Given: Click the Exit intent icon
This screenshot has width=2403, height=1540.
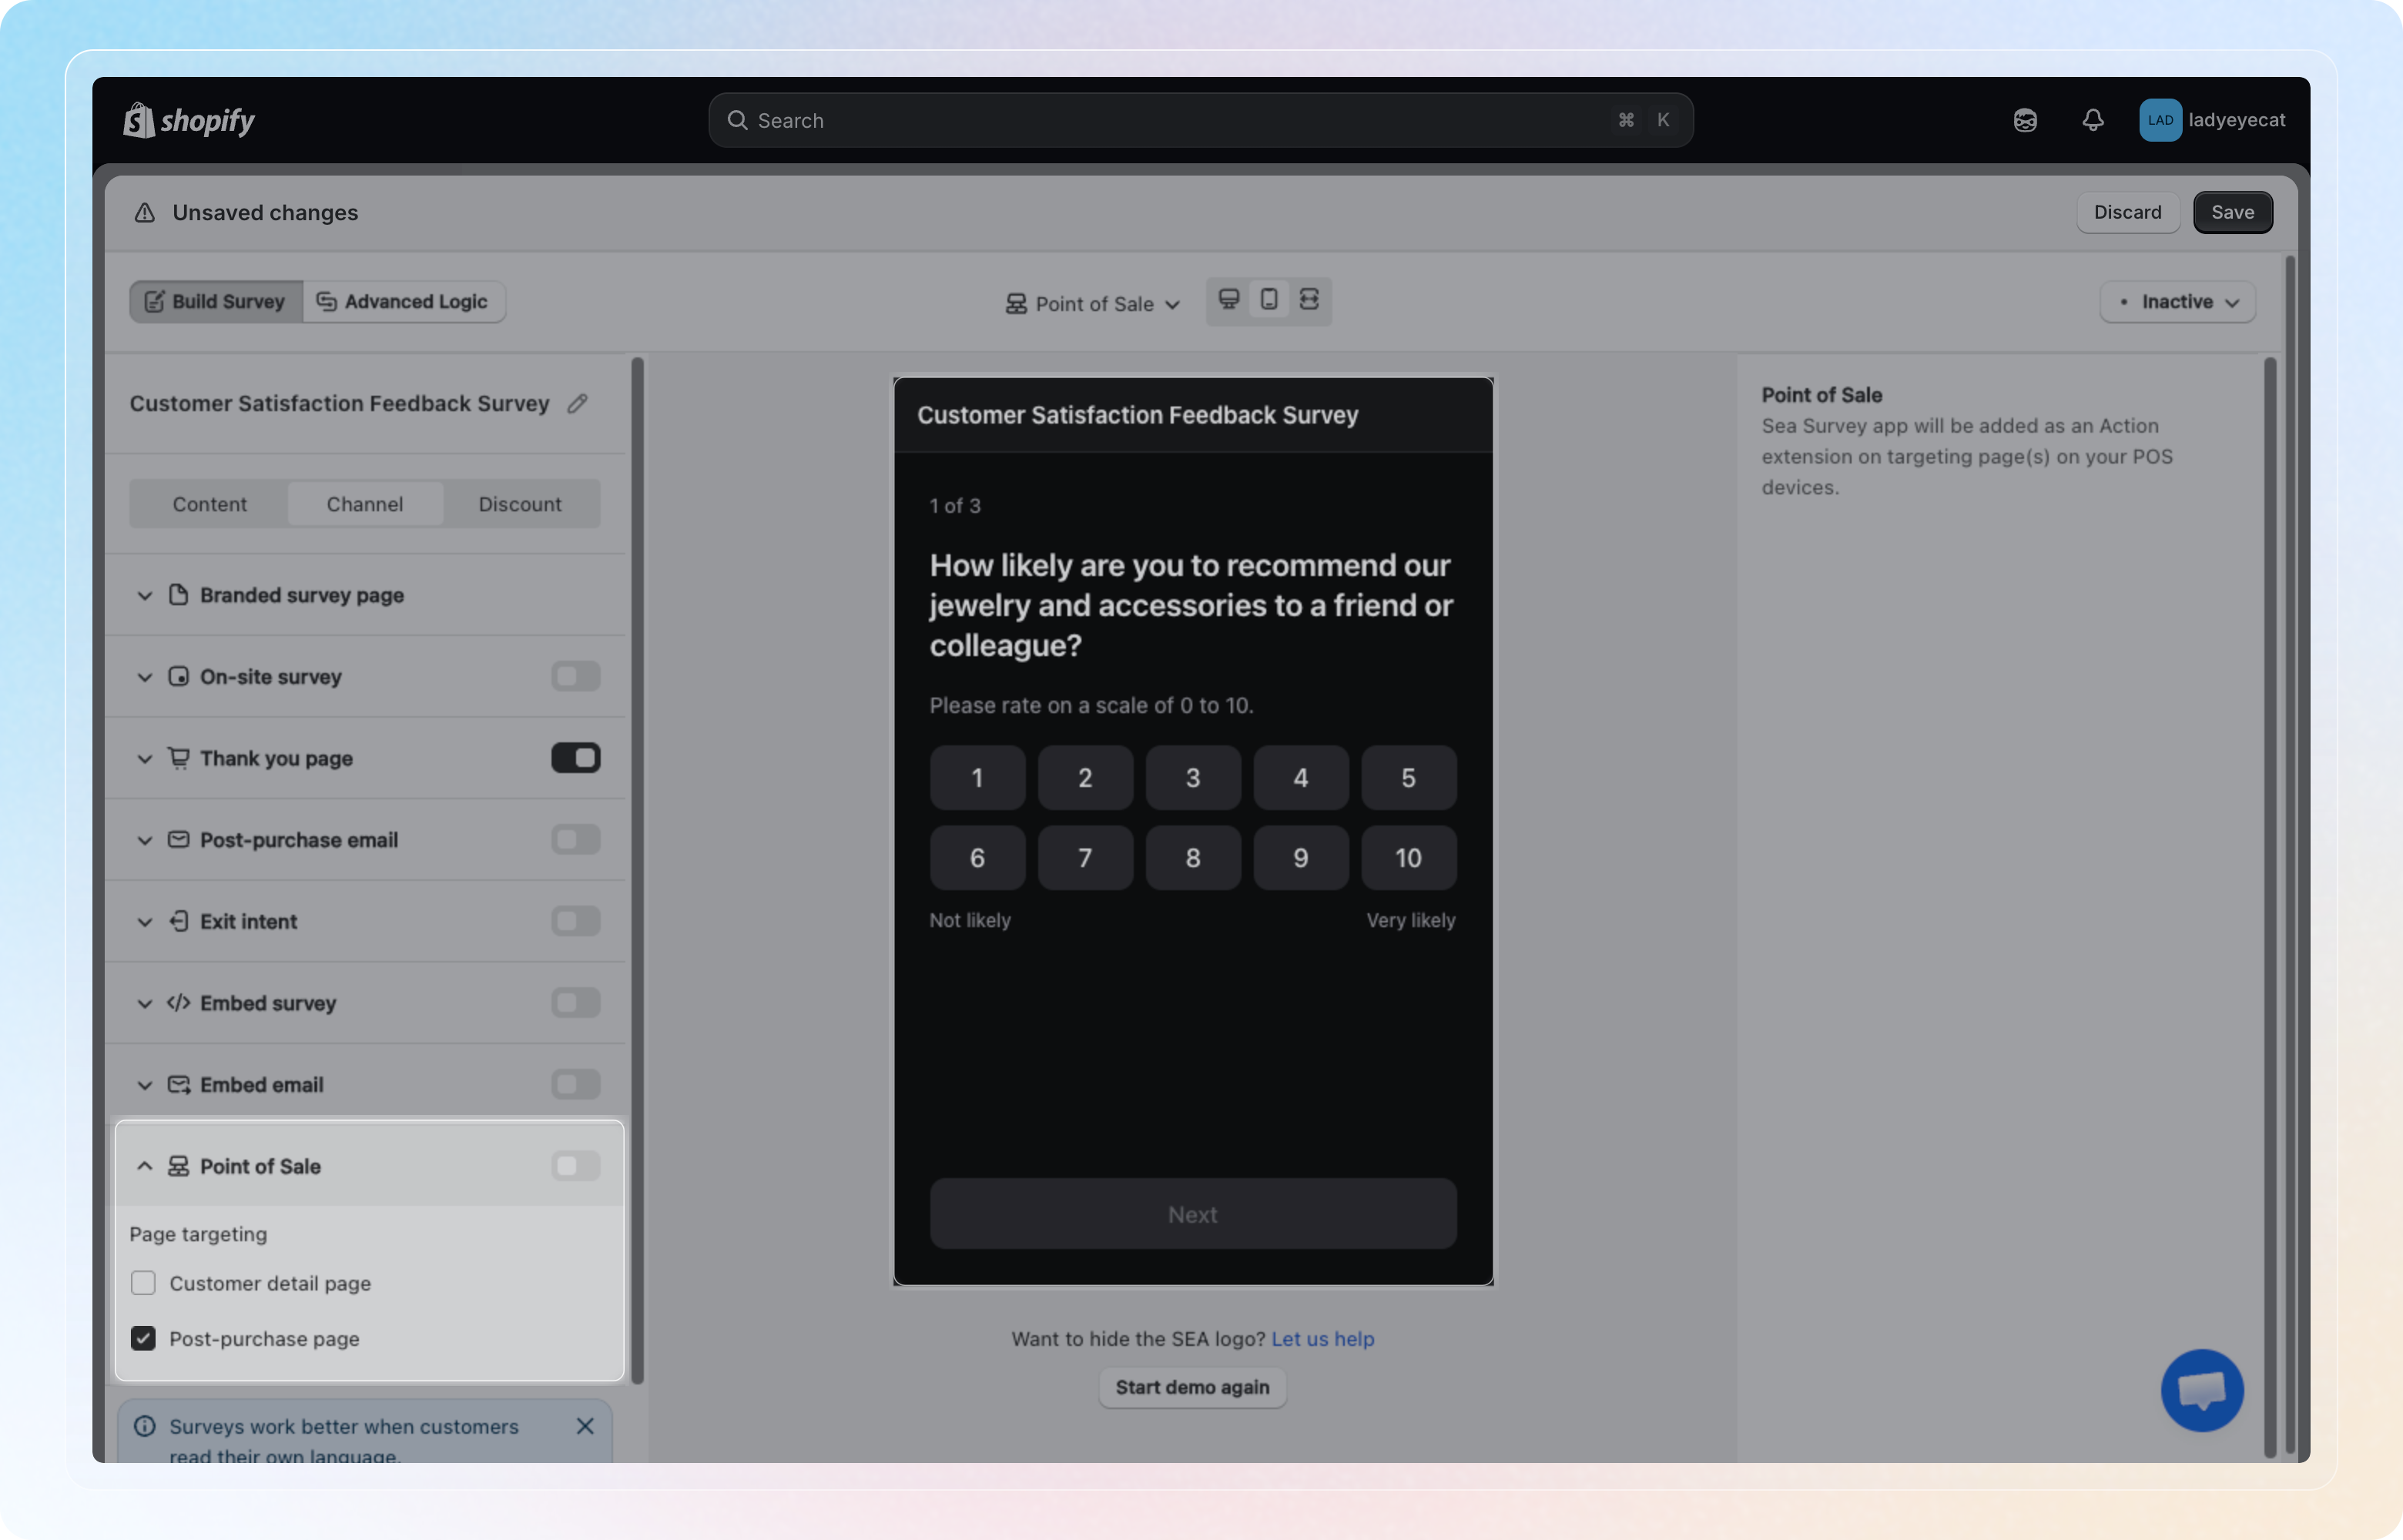Looking at the screenshot, I should 178,921.
